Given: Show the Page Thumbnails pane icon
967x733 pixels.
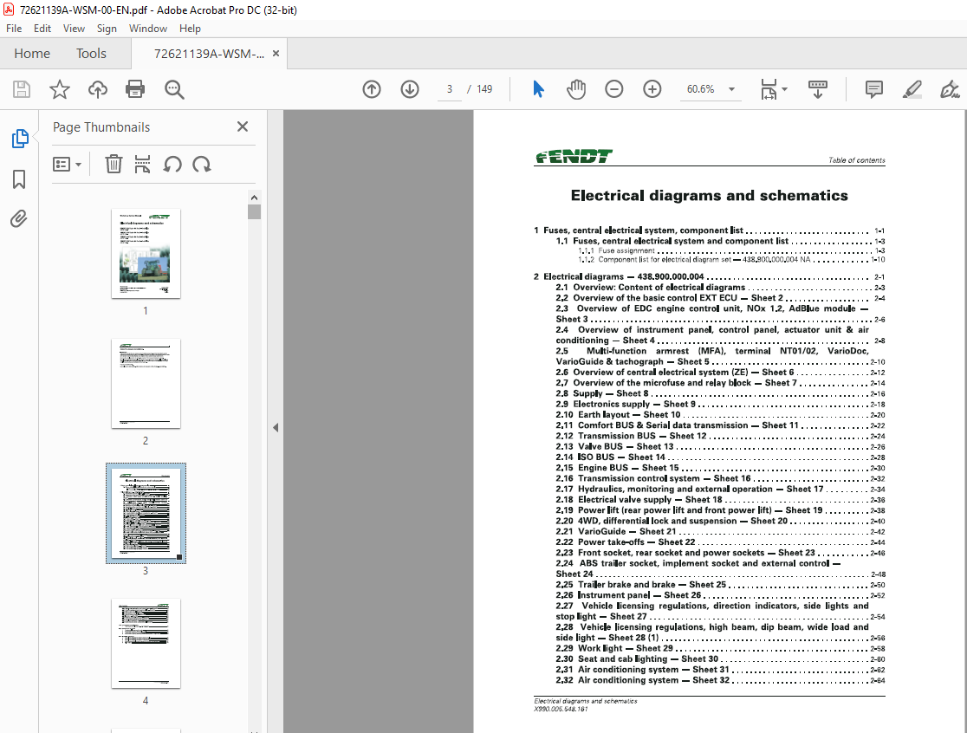Looking at the screenshot, I should 20,139.
